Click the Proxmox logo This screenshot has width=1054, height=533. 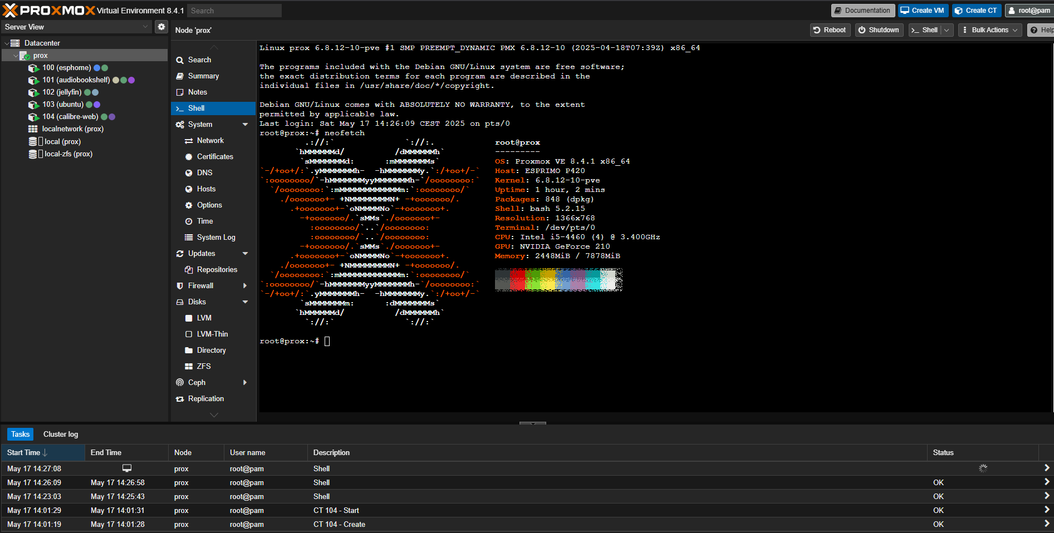(x=49, y=11)
